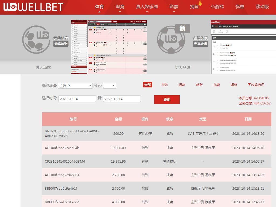Click the start date field 2023-09-14
This screenshot has width=276, height=207.
click(77, 99)
